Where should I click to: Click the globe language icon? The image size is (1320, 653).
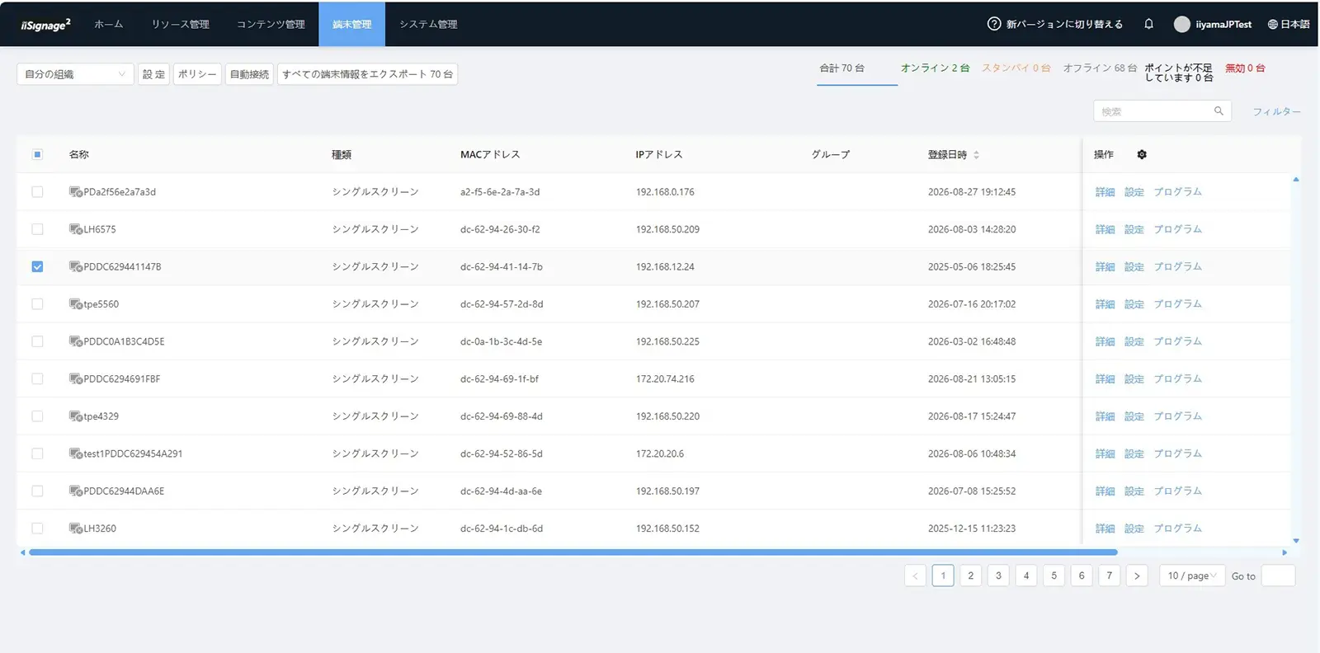1273,24
